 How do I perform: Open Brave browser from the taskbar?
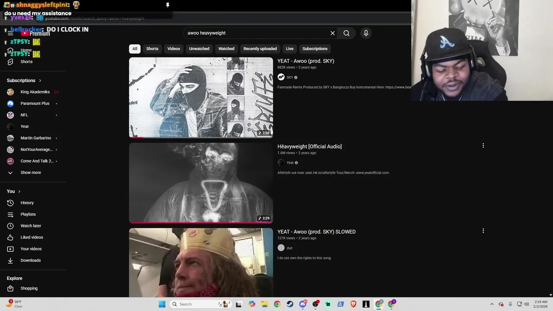pos(353,304)
